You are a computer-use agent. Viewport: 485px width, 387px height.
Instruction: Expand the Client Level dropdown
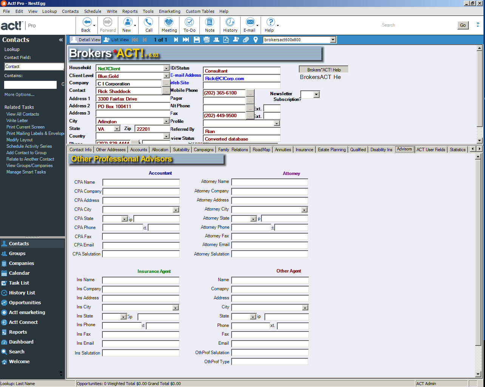coord(167,76)
